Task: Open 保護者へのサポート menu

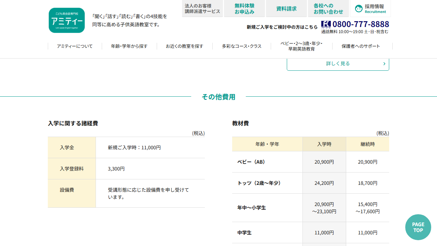Action: pos(361,46)
